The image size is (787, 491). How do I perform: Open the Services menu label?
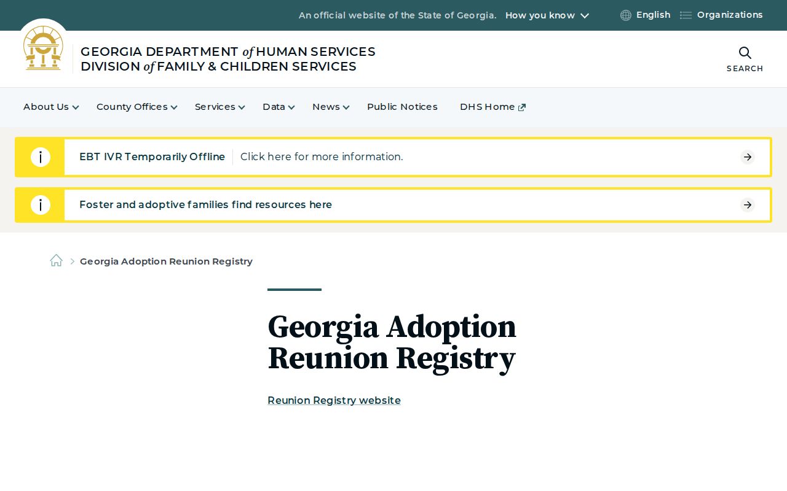tap(215, 107)
